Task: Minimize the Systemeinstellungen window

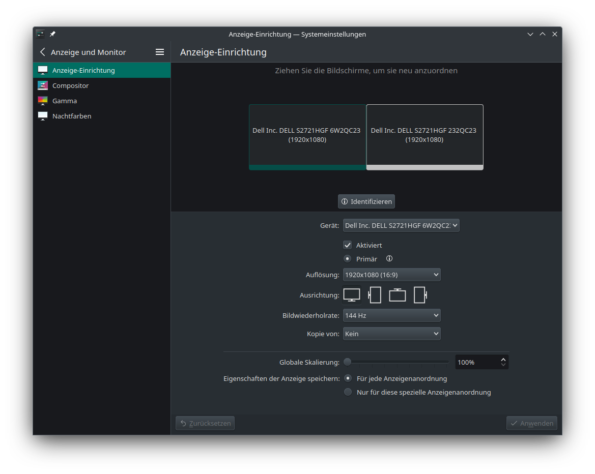Action: (530, 34)
